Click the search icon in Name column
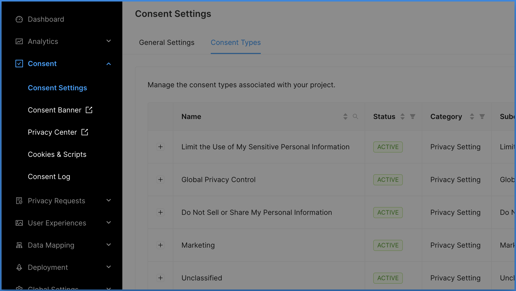The width and height of the screenshot is (516, 291). tap(355, 116)
